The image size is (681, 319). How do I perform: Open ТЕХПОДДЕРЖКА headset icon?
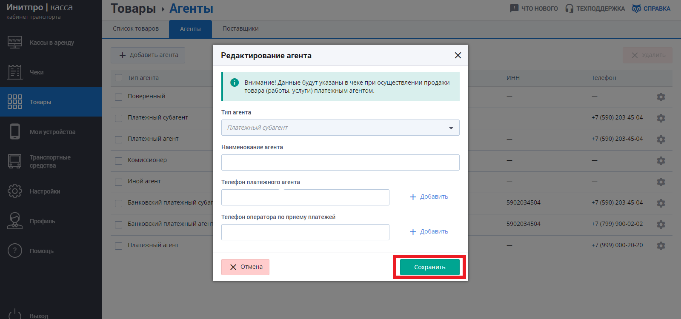[x=569, y=9]
